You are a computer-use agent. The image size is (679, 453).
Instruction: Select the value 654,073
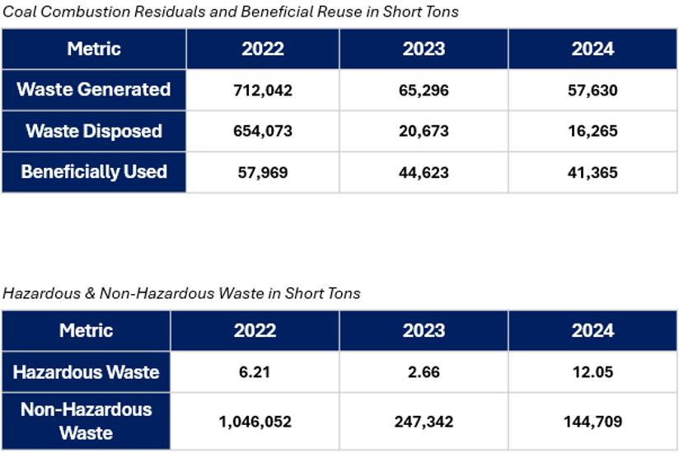point(263,131)
